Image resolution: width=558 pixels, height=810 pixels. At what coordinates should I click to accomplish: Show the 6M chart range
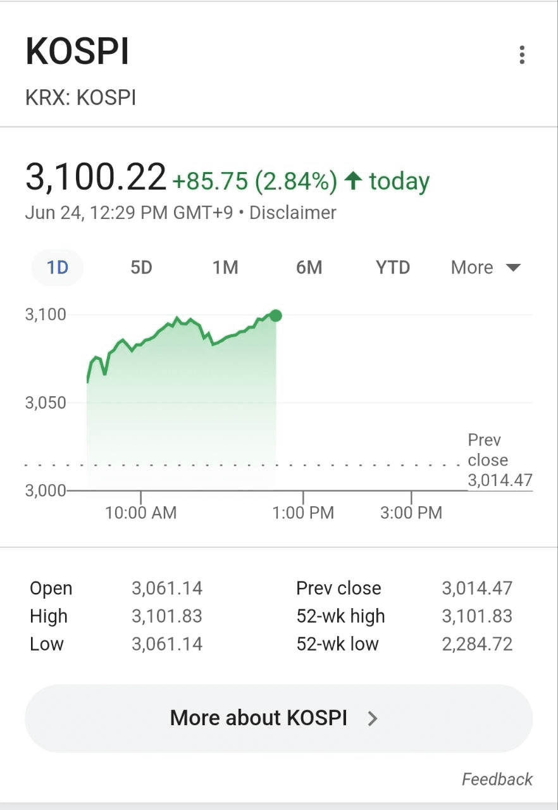309,268
